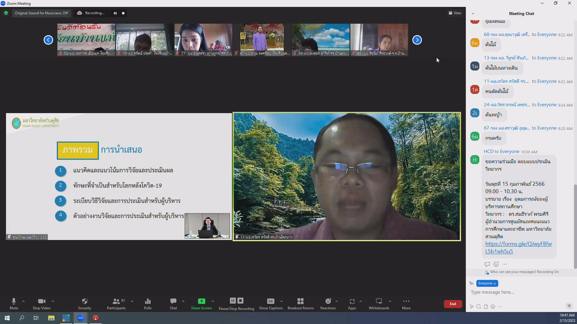This screenshot has height=324, width=577.
Task: Show Captions via the CC icon
Action: point(271,304)
